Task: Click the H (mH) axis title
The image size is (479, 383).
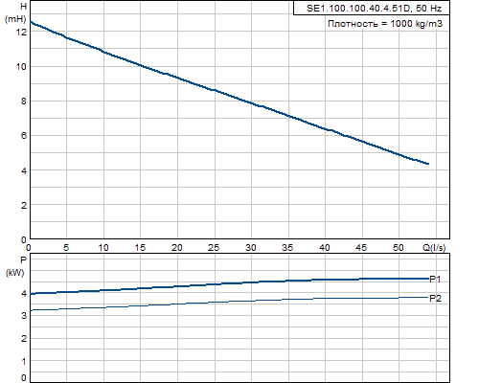Action: pos(16,12)
